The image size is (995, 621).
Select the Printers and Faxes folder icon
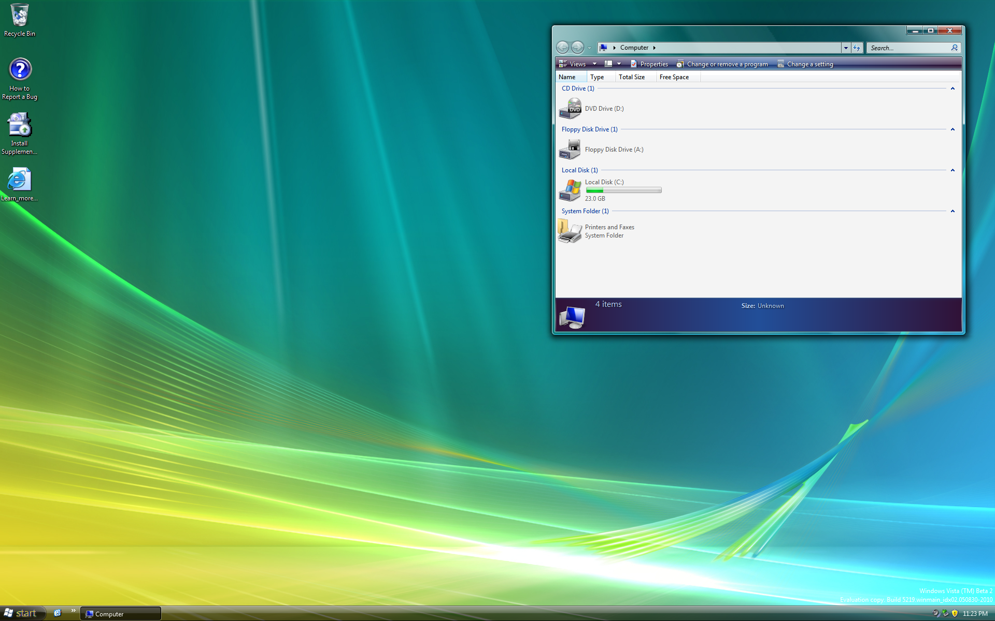(570, 231)
